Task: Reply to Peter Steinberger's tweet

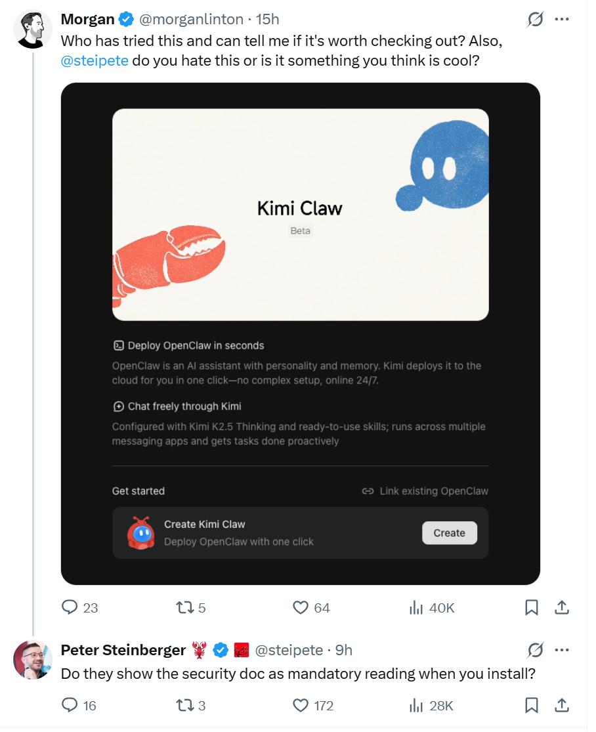Action: tap(70, 706)
